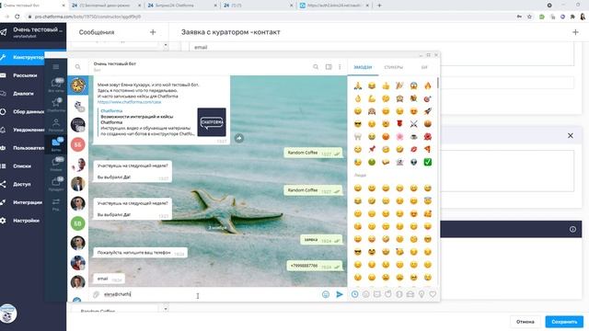This screenshot has height=331, width=589.
Task: Expand dropdown arrow above email block
Action: 166,45
